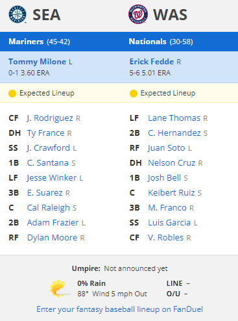Open pitcher Erick Fedde's profile
Image resolution: width=238 pixels, height=321 pixels.
pyautogui.click(x=152, y=62)
